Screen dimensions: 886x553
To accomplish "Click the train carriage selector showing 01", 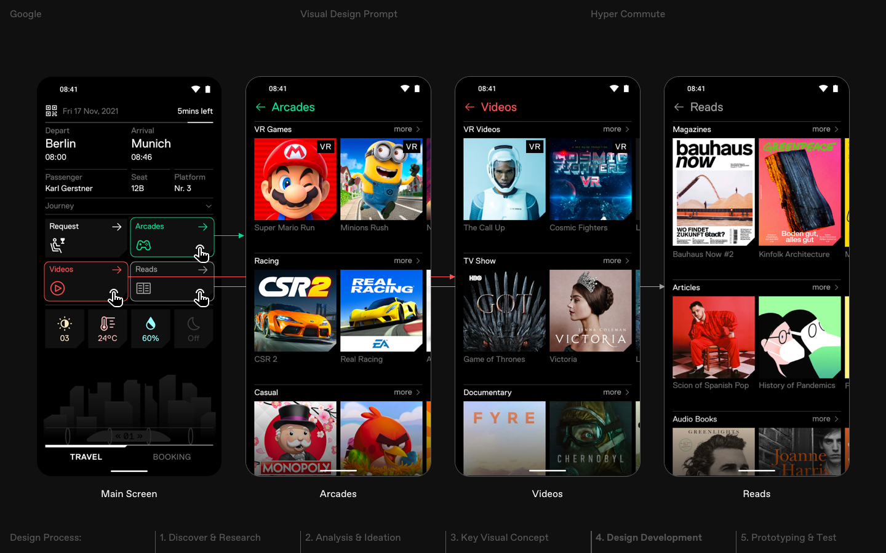I will tap(129, 436).
